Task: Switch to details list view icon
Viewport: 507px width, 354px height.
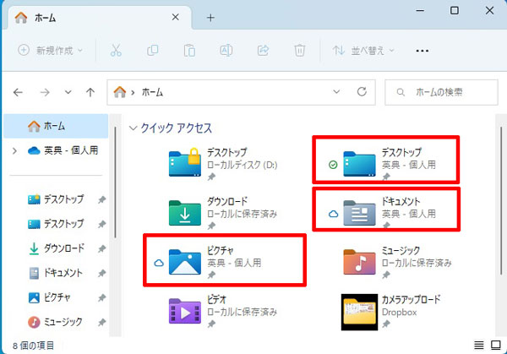Action: click(479, 346)
